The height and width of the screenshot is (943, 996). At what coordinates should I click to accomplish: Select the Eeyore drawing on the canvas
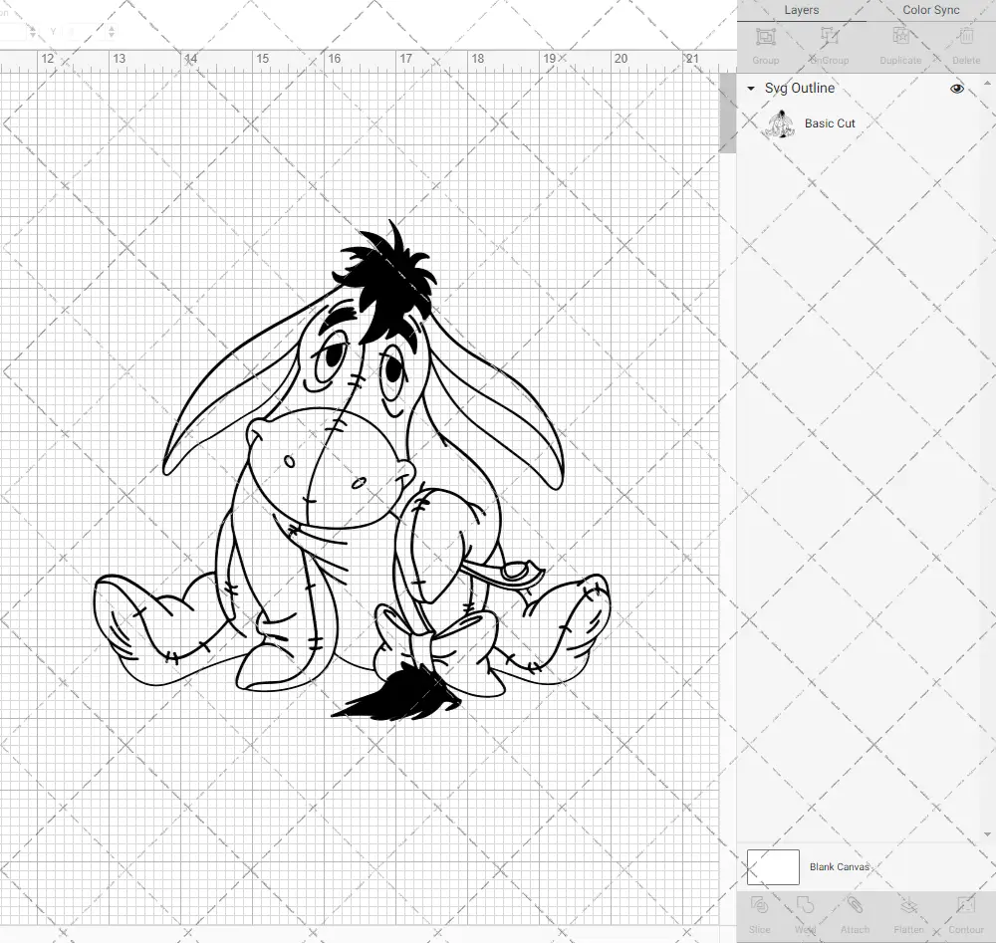[353, 471]
